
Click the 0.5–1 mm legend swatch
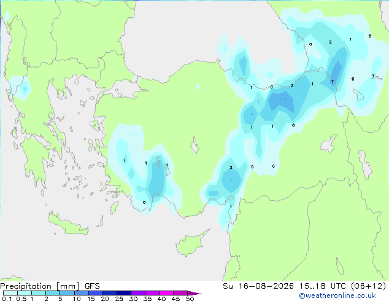[x=25, y=293]
